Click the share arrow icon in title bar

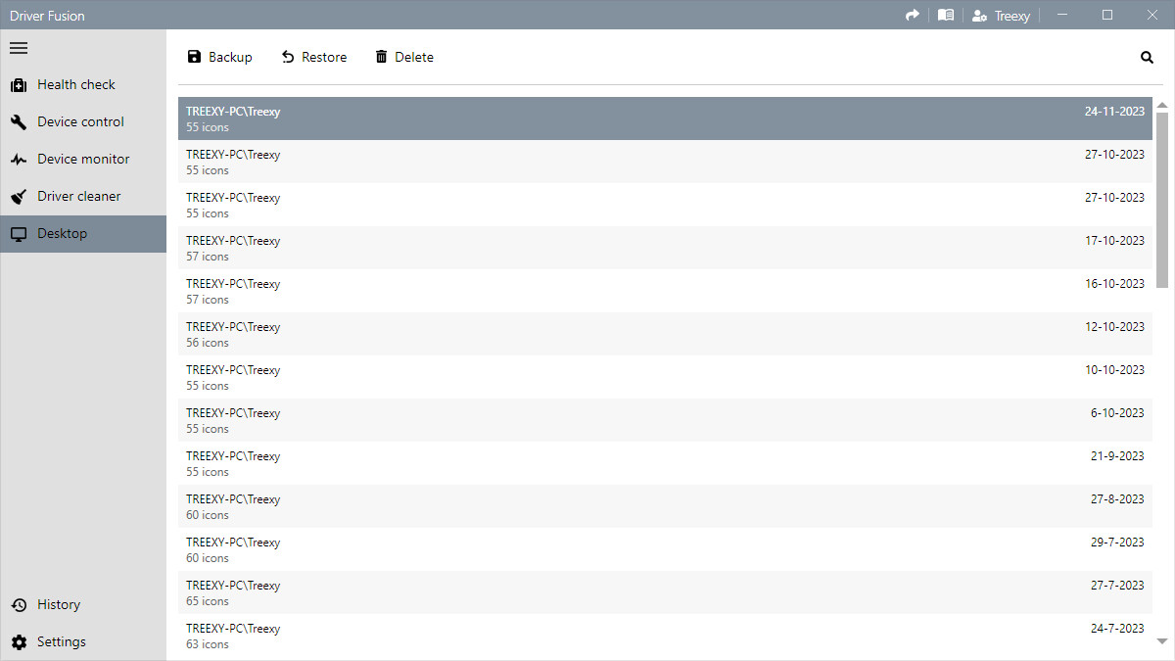click(x=913, y=16)
